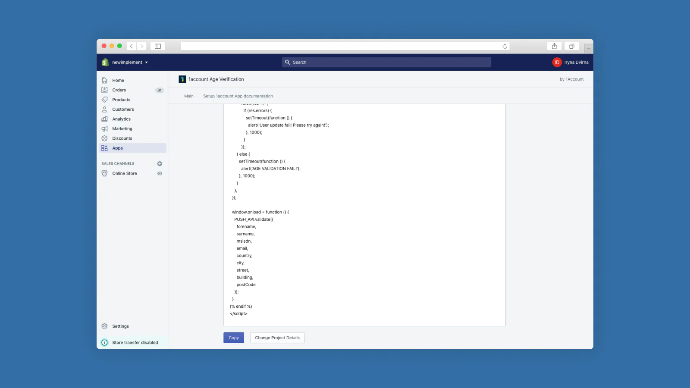The width and height of the screenshot is (690, 388).
Task: Open the newimplement store dropdown
Action: tap(130, 62)
